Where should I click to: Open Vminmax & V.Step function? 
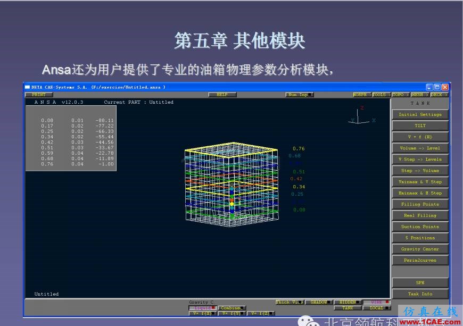(x=420, y=182)
